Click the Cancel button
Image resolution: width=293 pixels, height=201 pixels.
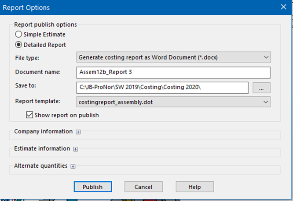[143, 187]
